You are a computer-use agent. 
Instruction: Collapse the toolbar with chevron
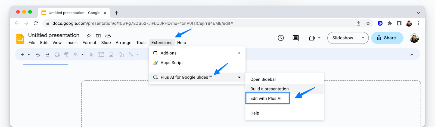coord(412,55)
